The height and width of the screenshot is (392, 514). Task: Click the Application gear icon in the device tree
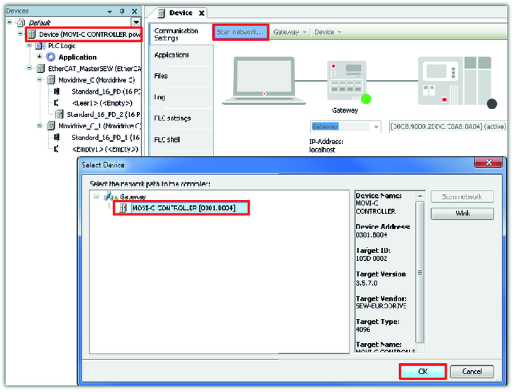[51, 57]
